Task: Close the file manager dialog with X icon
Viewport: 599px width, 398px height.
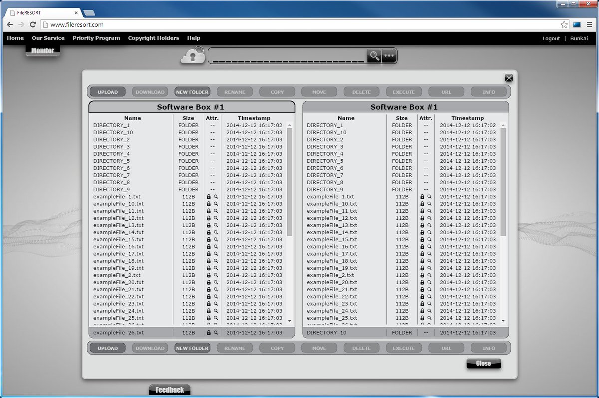Action: pos(509,78)
